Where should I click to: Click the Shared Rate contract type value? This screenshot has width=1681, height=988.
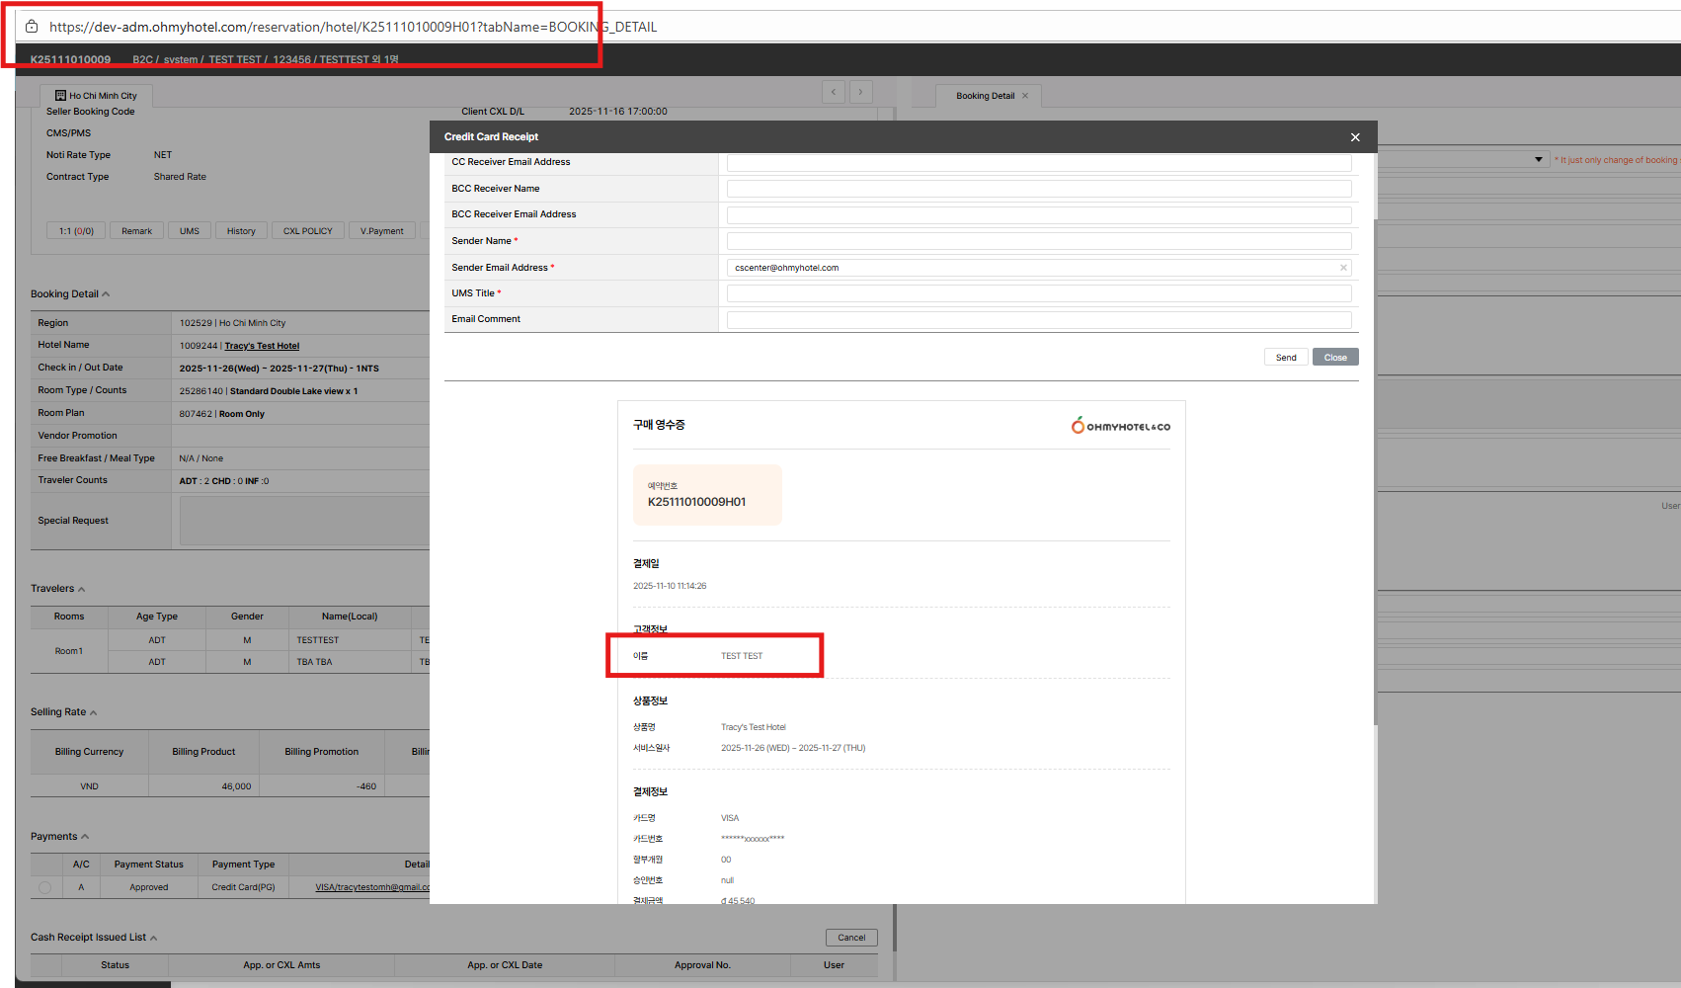pyautogui.click(x=180, y=177)
